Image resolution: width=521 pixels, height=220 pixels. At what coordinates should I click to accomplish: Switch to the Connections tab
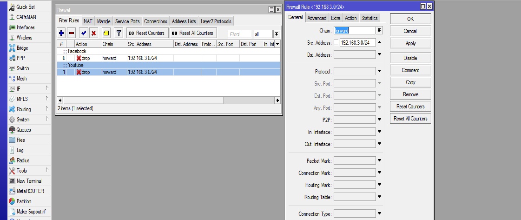point(156,21)
